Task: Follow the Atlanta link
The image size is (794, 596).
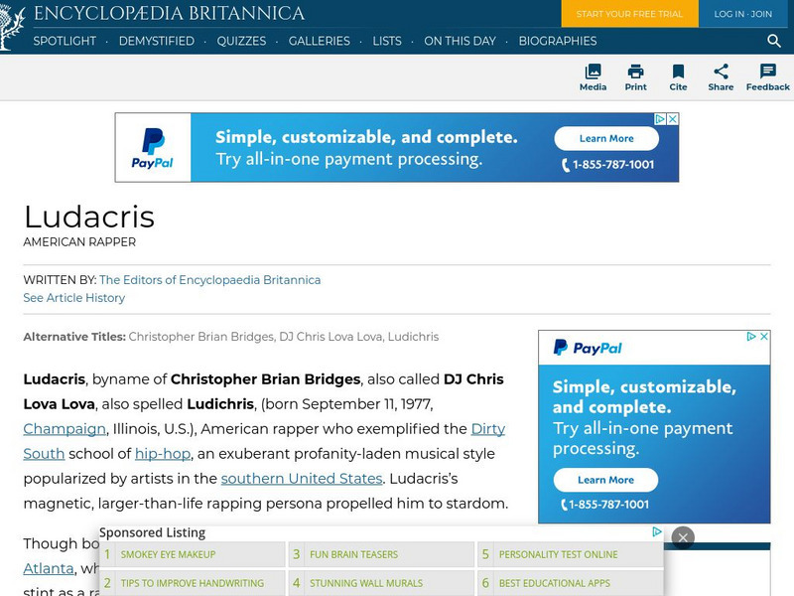Action: [48, 568]
